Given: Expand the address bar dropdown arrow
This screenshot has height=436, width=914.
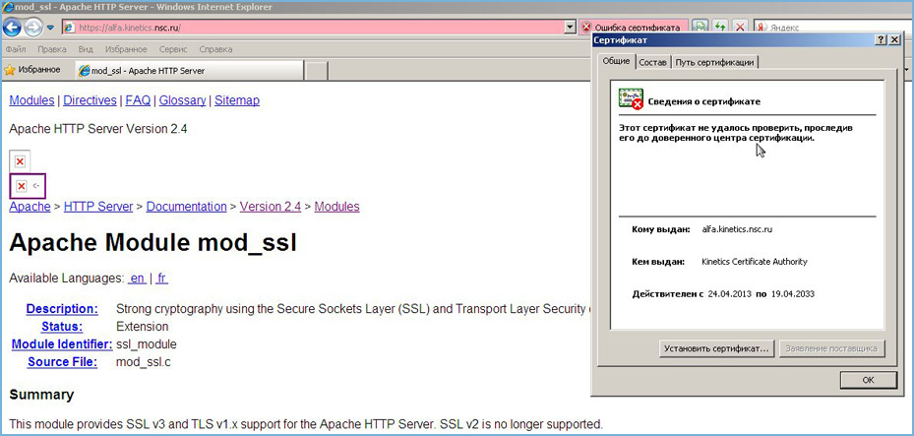Looking at the screenshot, I should pyautogui.click(x=571, y=28).
